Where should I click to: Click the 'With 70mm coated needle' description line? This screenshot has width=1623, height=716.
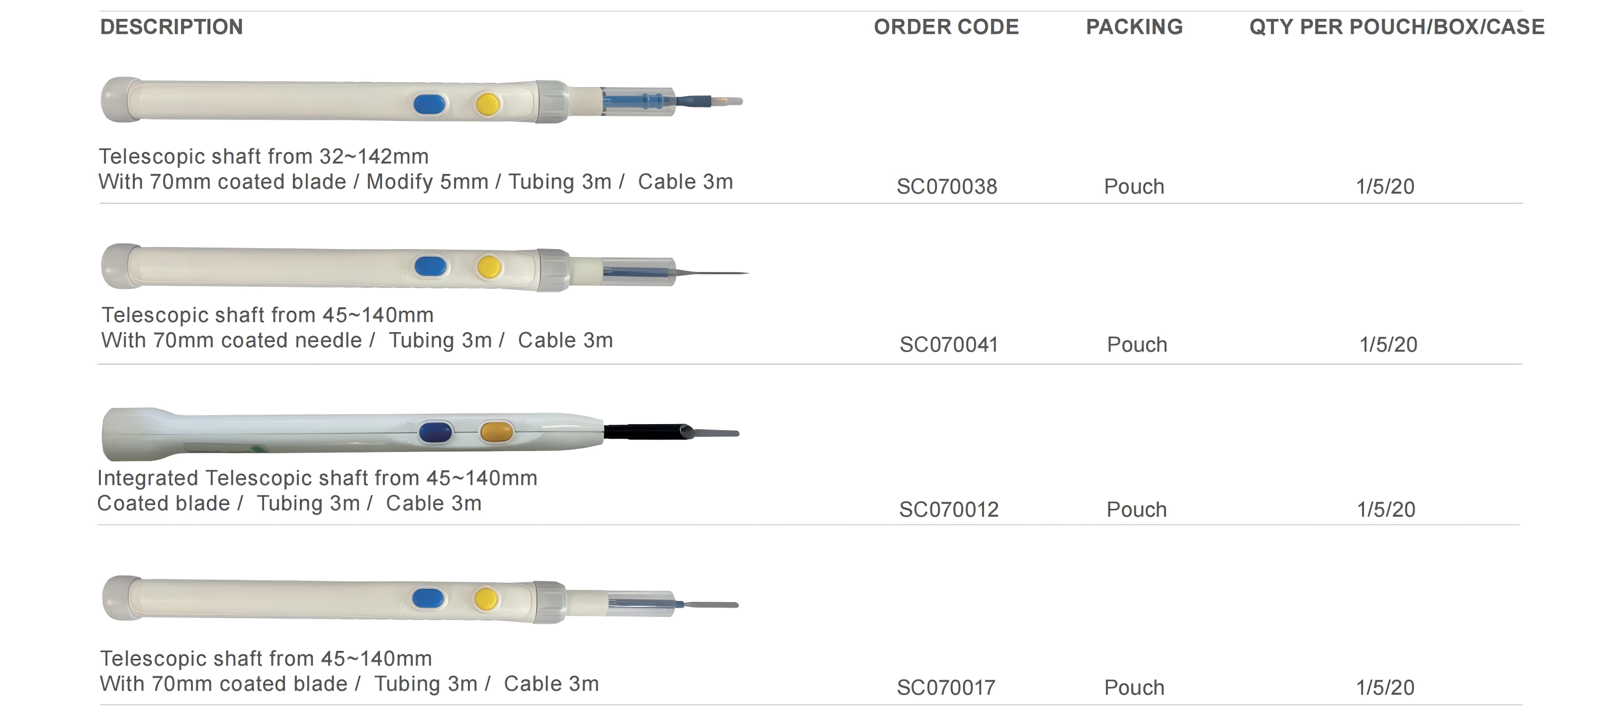pos(357,341)
